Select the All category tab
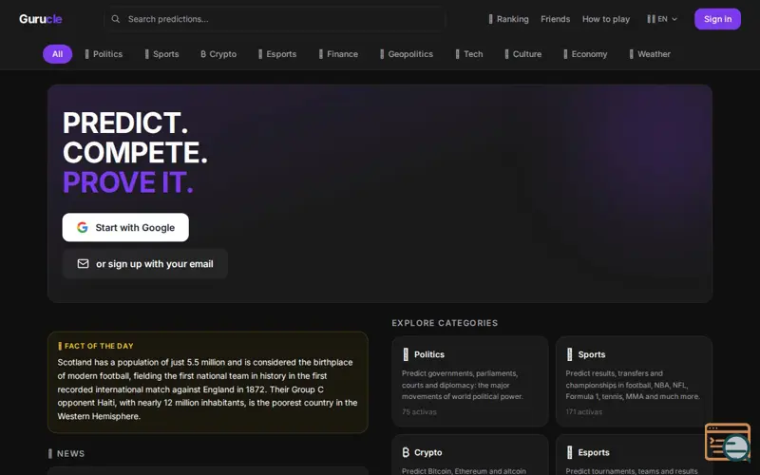 (x=57, y=54)
